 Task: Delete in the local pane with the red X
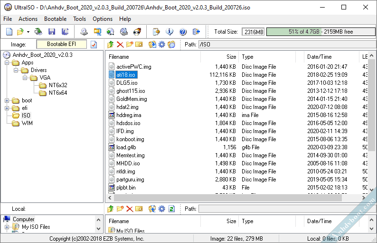[130, 209]
